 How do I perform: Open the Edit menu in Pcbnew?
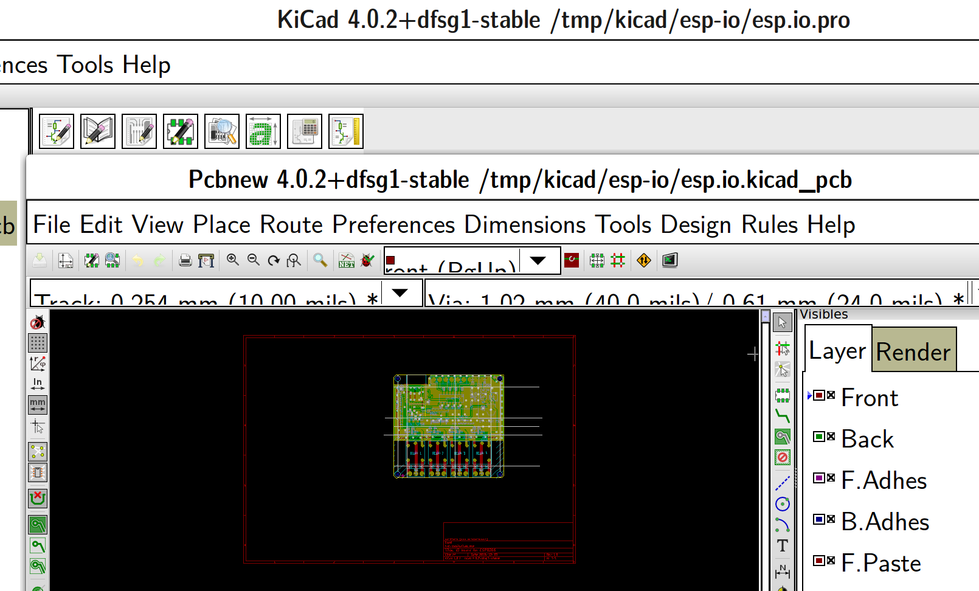click(x=102, y=225)
